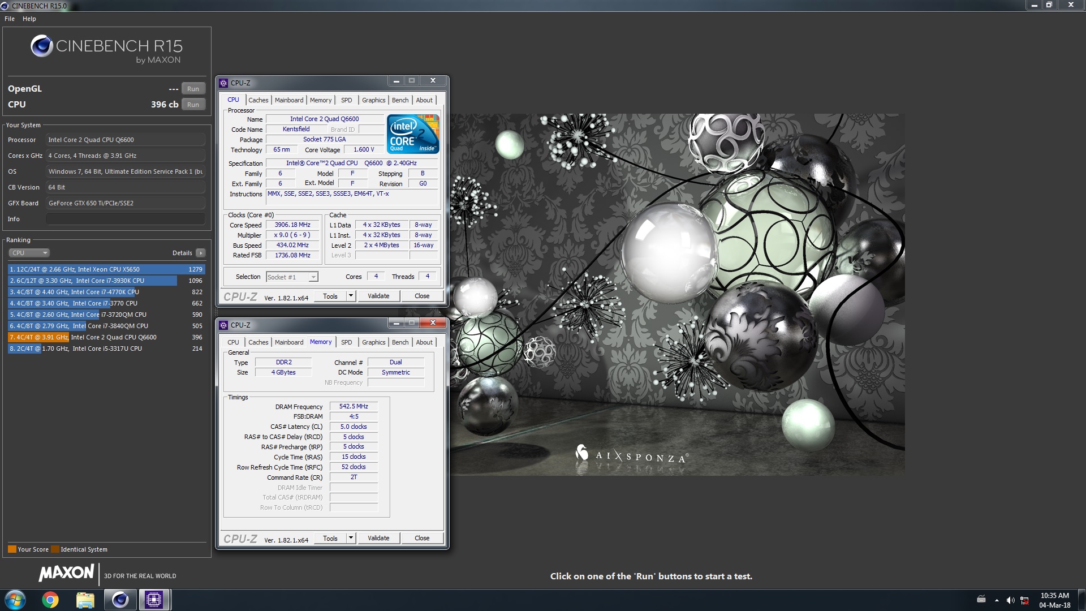1086x611 pixels.
Task: Click Tools button in upper CPU-Z window
Action: coord(330,296)
